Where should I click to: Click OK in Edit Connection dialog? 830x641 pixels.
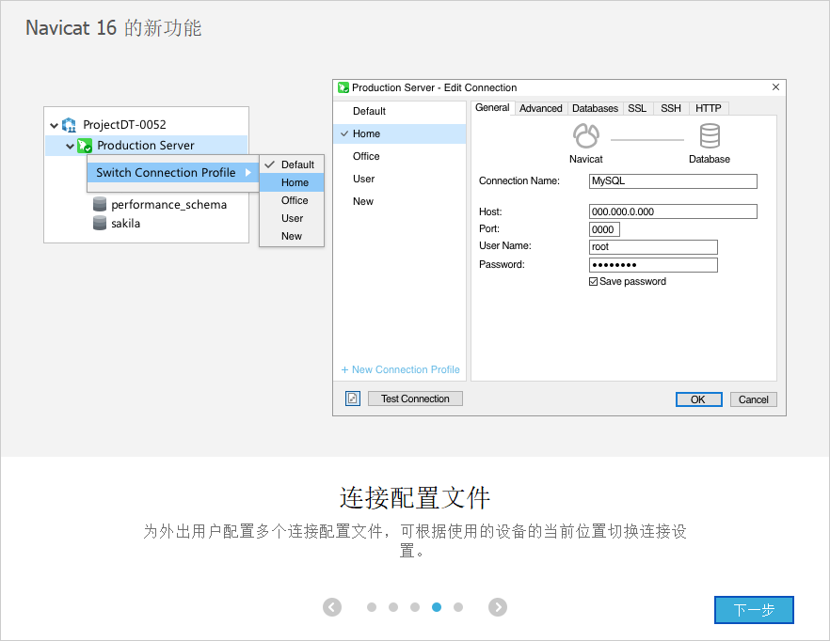click(698, 399)
